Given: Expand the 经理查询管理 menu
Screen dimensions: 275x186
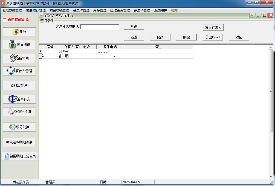Looking at the screenshot, I should pyautogui.click(x=120, y=10).
